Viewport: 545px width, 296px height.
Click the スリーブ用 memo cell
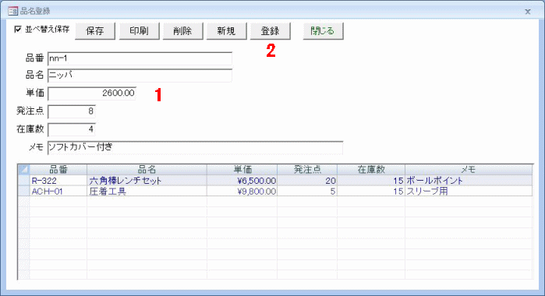[469, 191]
